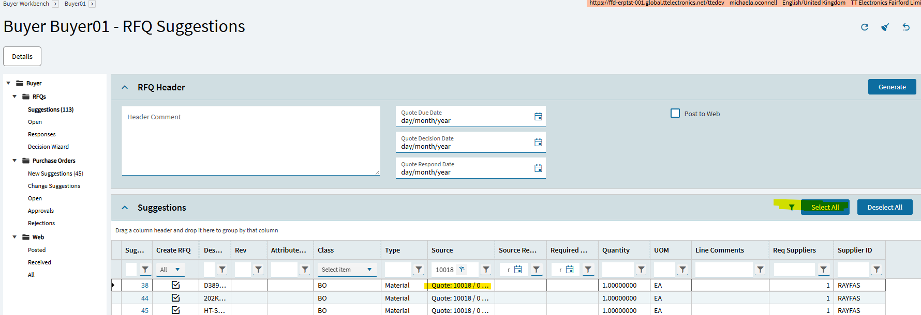Expand the Buyer Workbench breadcrumb arrow
This screenshot has height=315, width=921.
(55, 4)
